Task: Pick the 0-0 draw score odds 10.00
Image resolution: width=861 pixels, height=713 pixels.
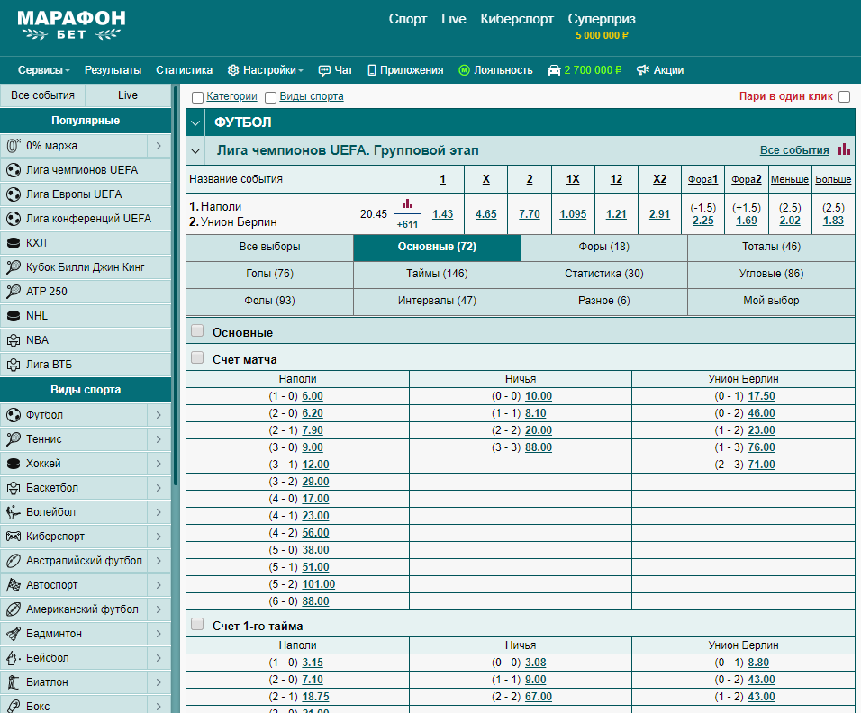Action: point(539,396)
